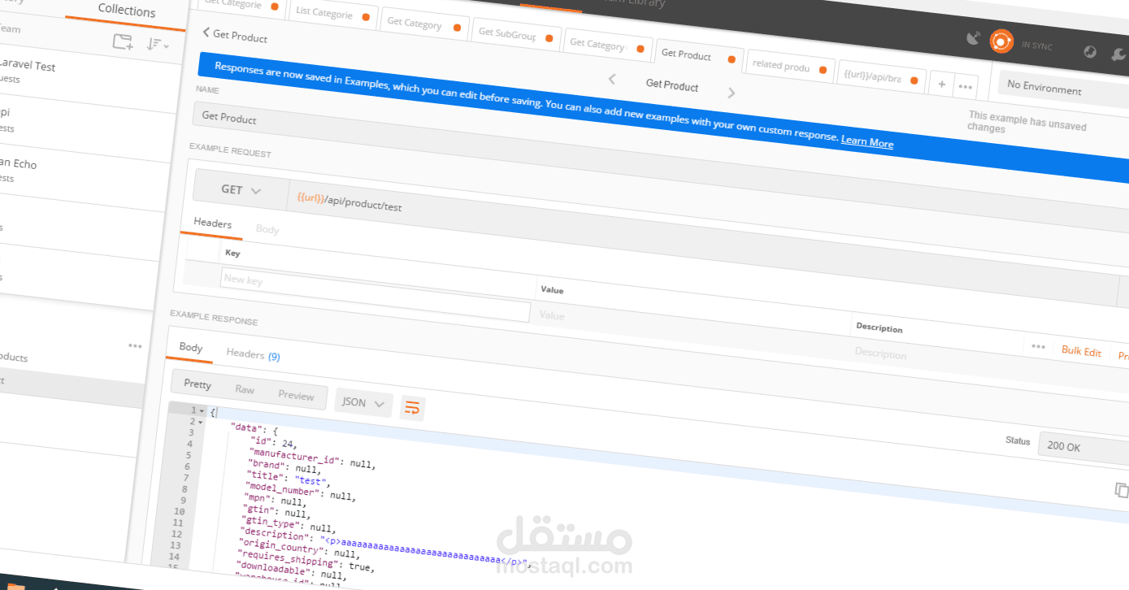The height and width of the screenshot is (590, 1129).
Task: Open the an Echo collection
Action: pyautogui.click(x=18, y=163)
